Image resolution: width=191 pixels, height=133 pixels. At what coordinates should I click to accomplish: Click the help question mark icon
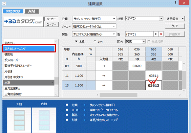(175, 3)
